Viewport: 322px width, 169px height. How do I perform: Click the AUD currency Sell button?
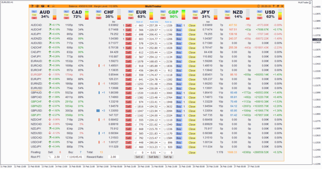point(34,18)
